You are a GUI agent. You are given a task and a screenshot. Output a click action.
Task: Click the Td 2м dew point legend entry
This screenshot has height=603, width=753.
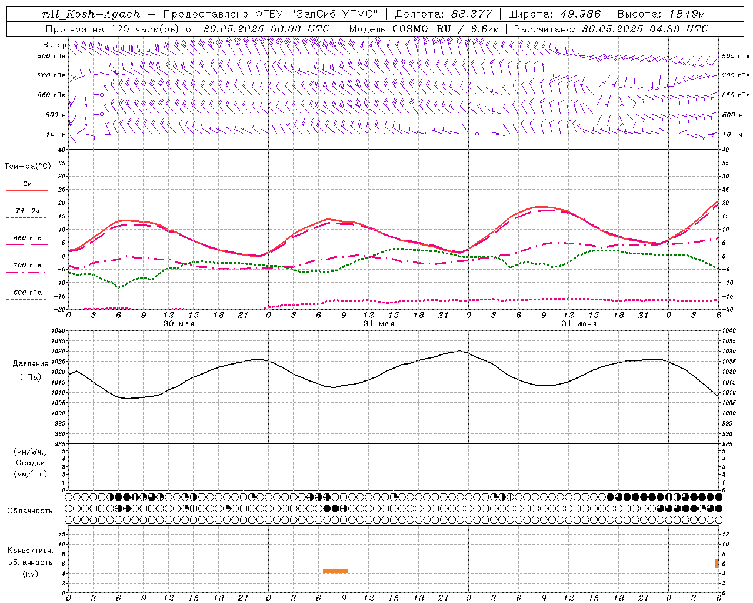[28, 211]
